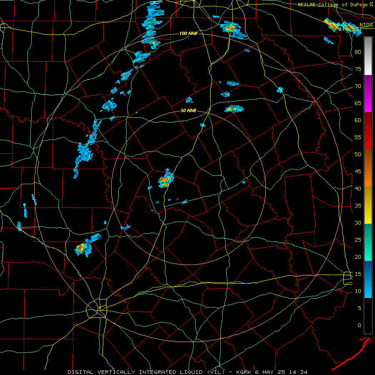Click the "KGRK" station ID in the caption
Screen dimensions: 375x375
245,372
